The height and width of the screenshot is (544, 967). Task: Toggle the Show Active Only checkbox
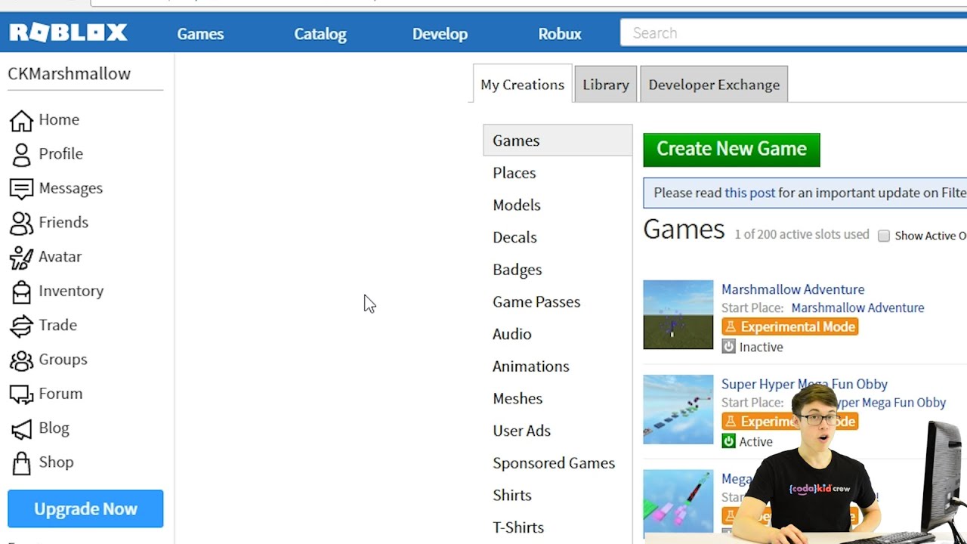pyautogui.click(x=884, y=236)
